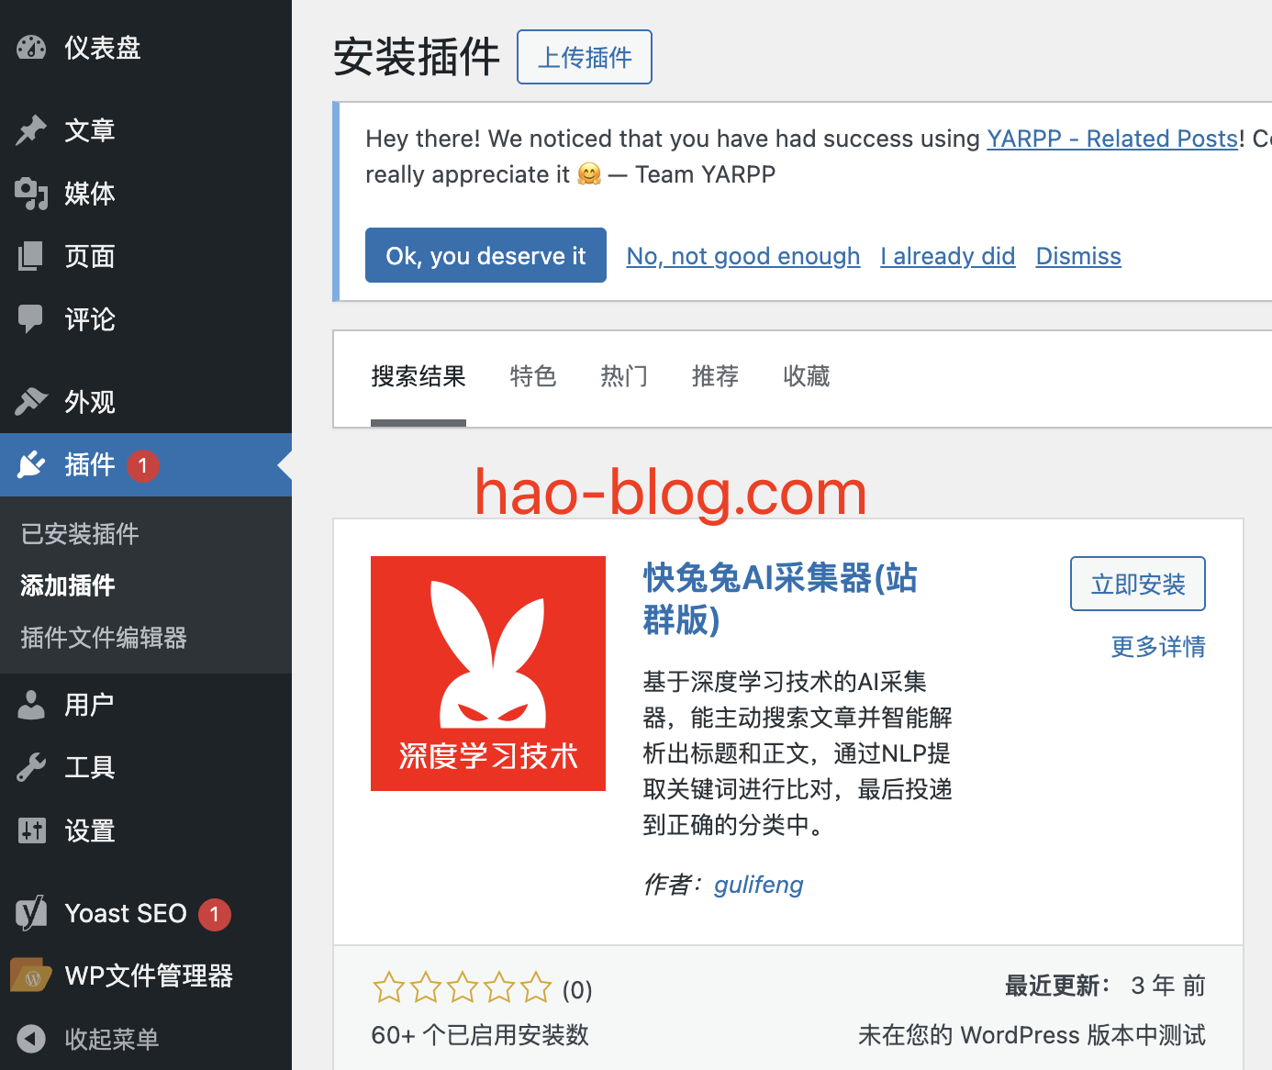Viewport: 1272px width, 1070px height.
Task: Open 插件文件编辑器 submenu entry
Action: (104, 637)
